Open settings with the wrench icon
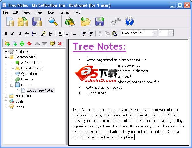This screenshot has height=148, width=192. click(115, 21)
